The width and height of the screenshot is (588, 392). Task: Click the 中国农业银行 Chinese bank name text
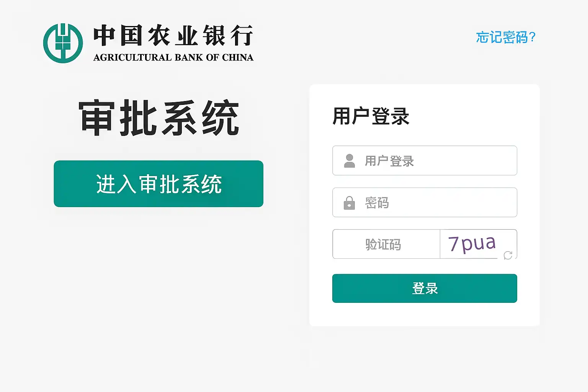pyautogui.click(x=173, y=36)
